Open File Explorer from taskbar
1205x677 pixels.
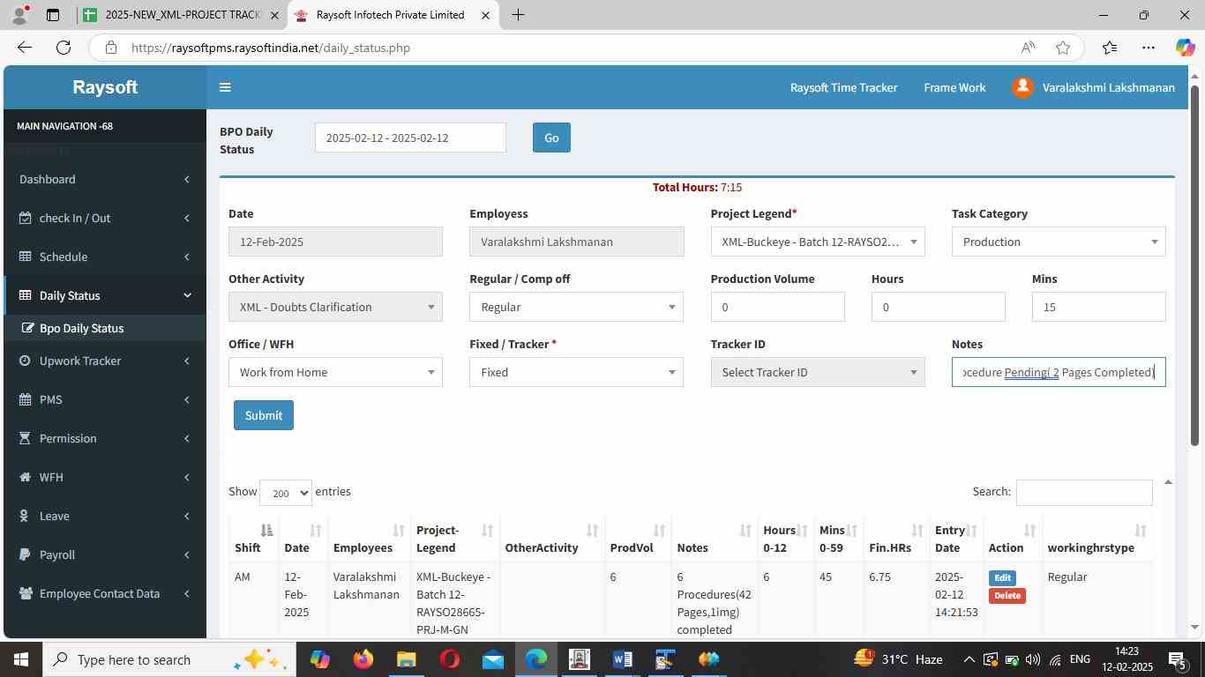click(406, 659)
